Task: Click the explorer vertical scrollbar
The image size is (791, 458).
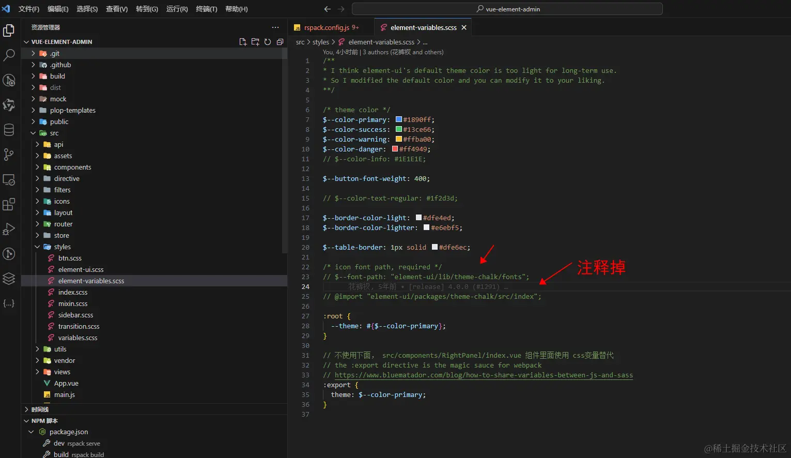Action: (x=285, y=150)
